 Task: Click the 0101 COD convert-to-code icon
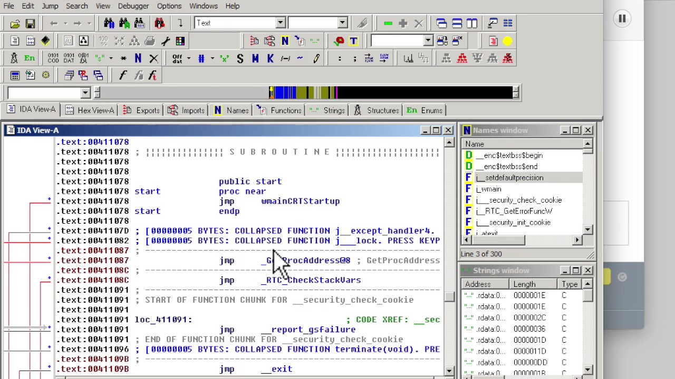click(53, 58)
